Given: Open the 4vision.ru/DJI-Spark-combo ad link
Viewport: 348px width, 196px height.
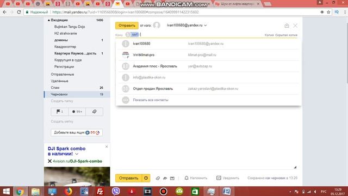Looking at the screenshot, I should click(x=77, y=161).
